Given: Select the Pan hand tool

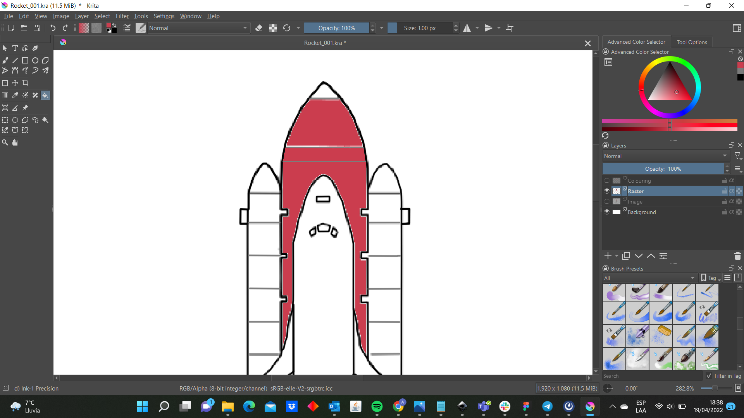Looking at the screenshot, I should (x=15, y=142).
